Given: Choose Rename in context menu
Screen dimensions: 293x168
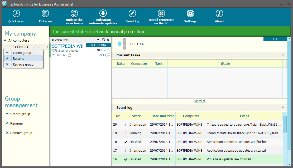Looking at the screenshot, I should 23,59.
